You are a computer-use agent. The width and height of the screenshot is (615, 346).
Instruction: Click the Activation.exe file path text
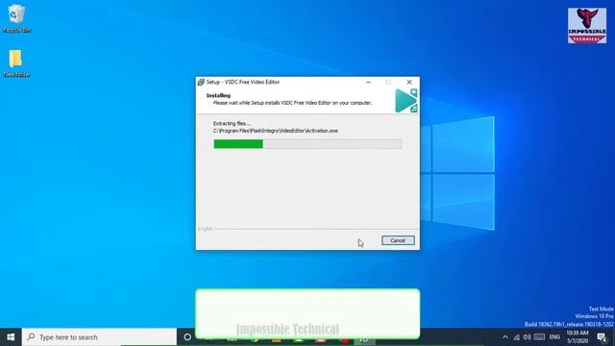tap(276, 131)
